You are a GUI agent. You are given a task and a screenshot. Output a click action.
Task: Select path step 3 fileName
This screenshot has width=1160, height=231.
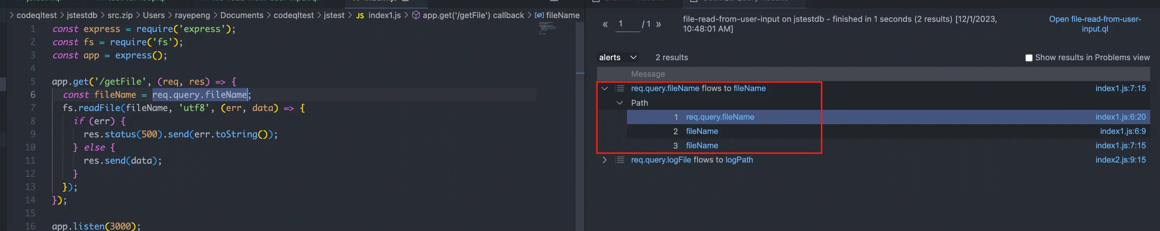(702, 146)
